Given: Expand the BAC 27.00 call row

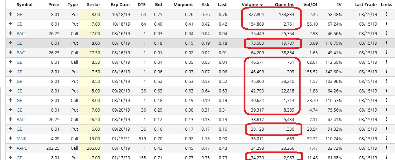Looking at the screenshot, I should click(11, 33).
